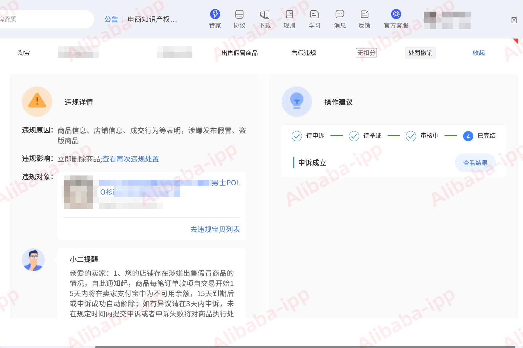523x348 pixels.
Task: Click the 反馈 feedback icon
Action: (365, 14)
